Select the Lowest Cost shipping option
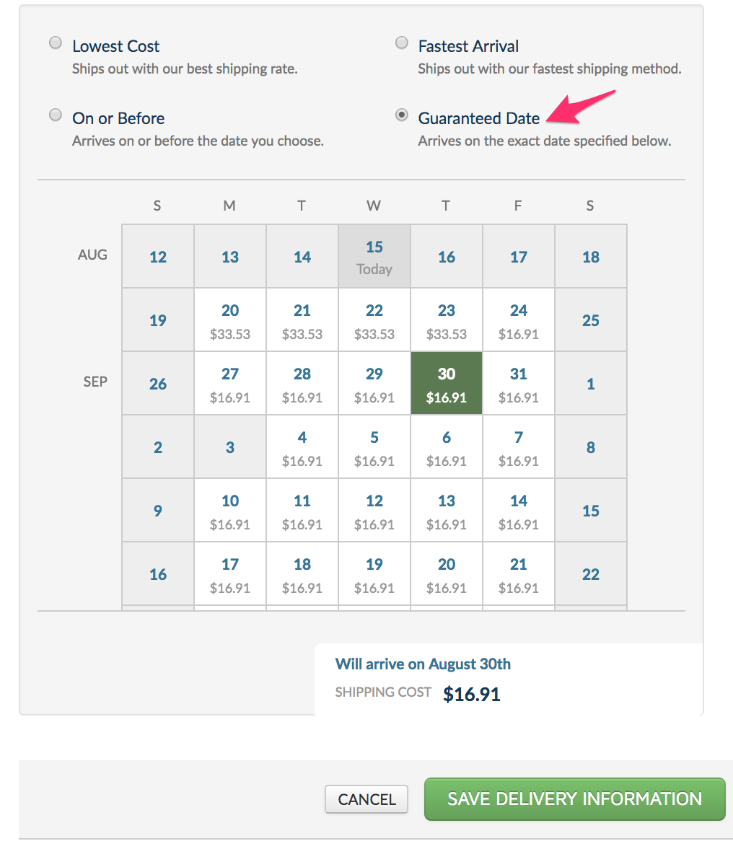 pyautogui.click(x=56, y=43)
